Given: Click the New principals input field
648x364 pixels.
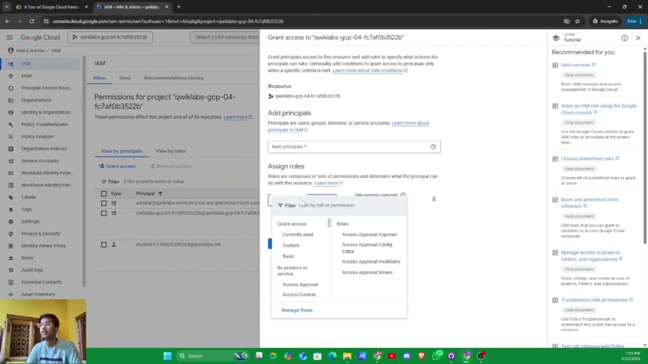Looking at the screenshot, I should [354, 147].
